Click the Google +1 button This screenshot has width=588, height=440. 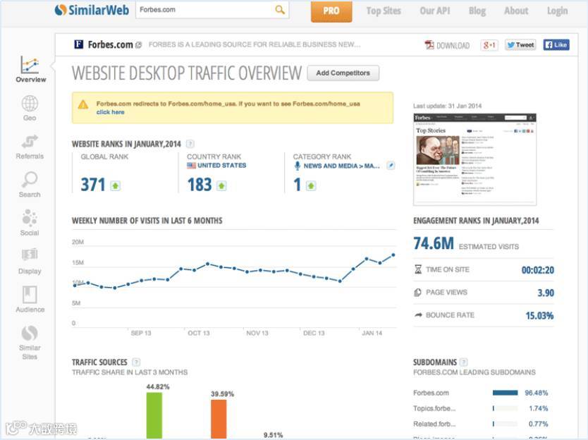489,45
